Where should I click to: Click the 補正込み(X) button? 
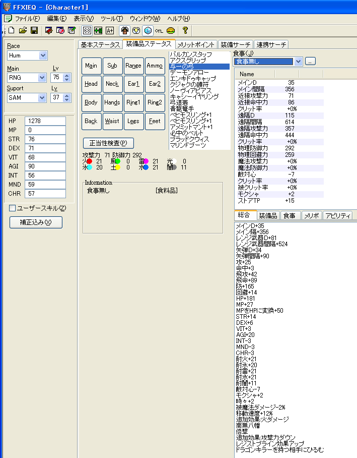tap(36, 222)
